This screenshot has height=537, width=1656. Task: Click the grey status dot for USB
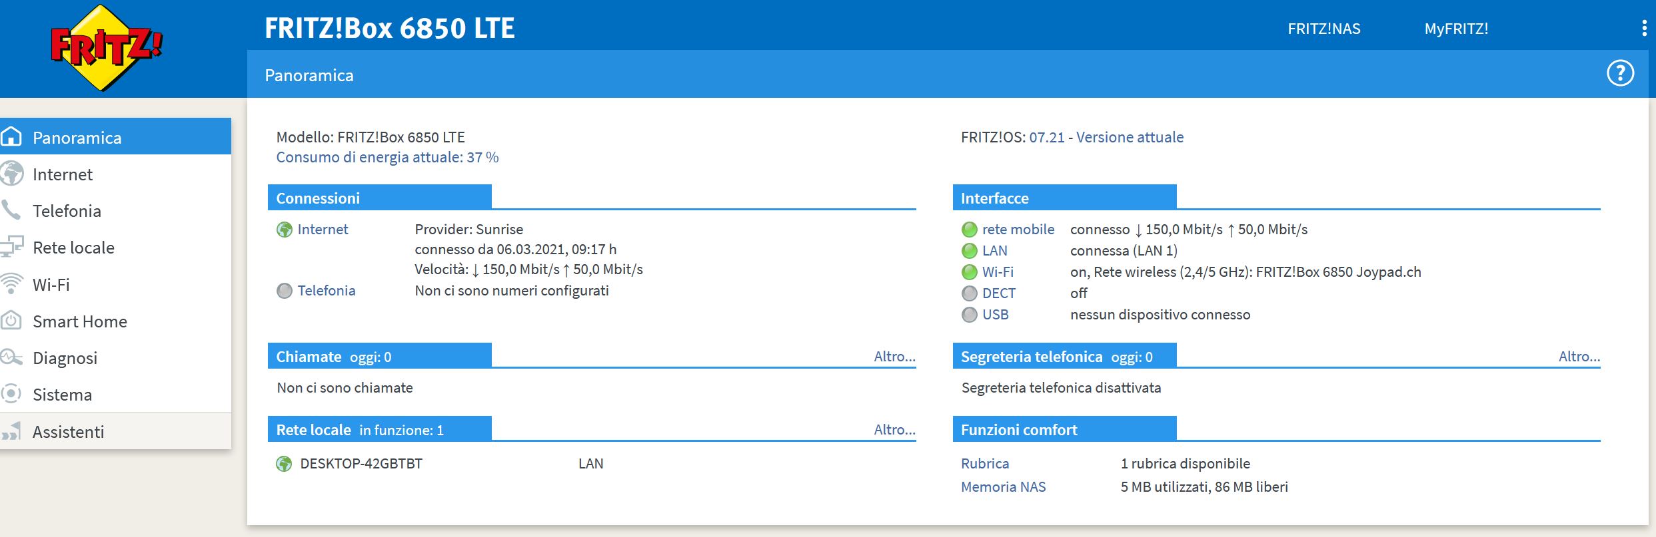coord(970,315)
